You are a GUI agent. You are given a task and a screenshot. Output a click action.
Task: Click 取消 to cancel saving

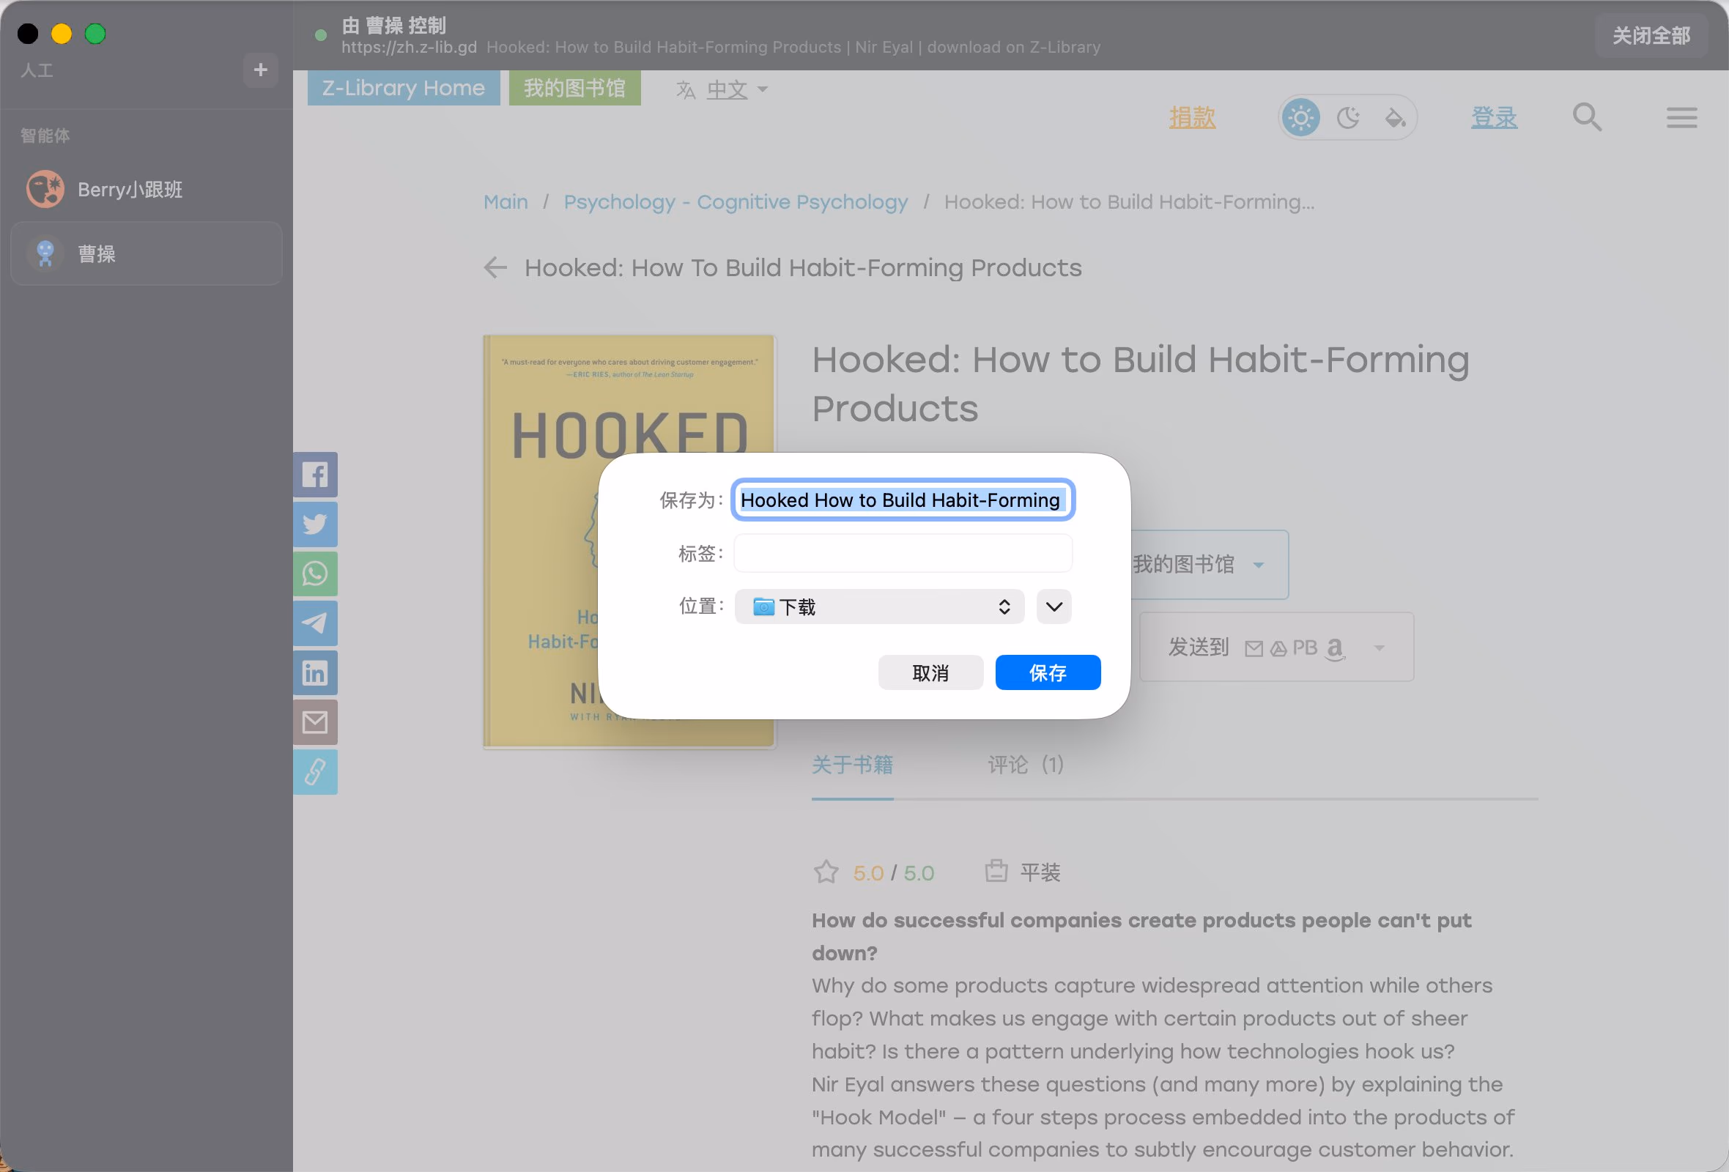coord(930,673)
